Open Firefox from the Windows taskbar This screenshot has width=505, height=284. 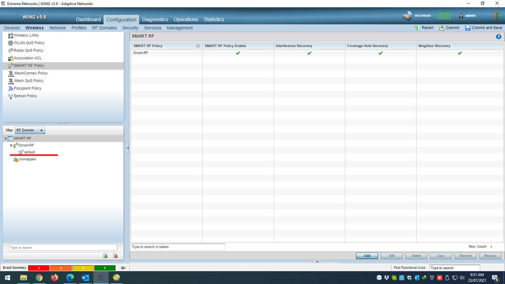(55, 277)
